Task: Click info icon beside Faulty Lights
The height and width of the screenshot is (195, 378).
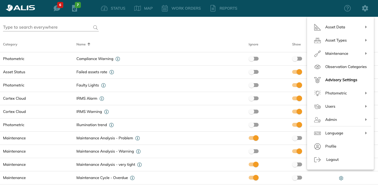Action: click(x=103, y=85)
